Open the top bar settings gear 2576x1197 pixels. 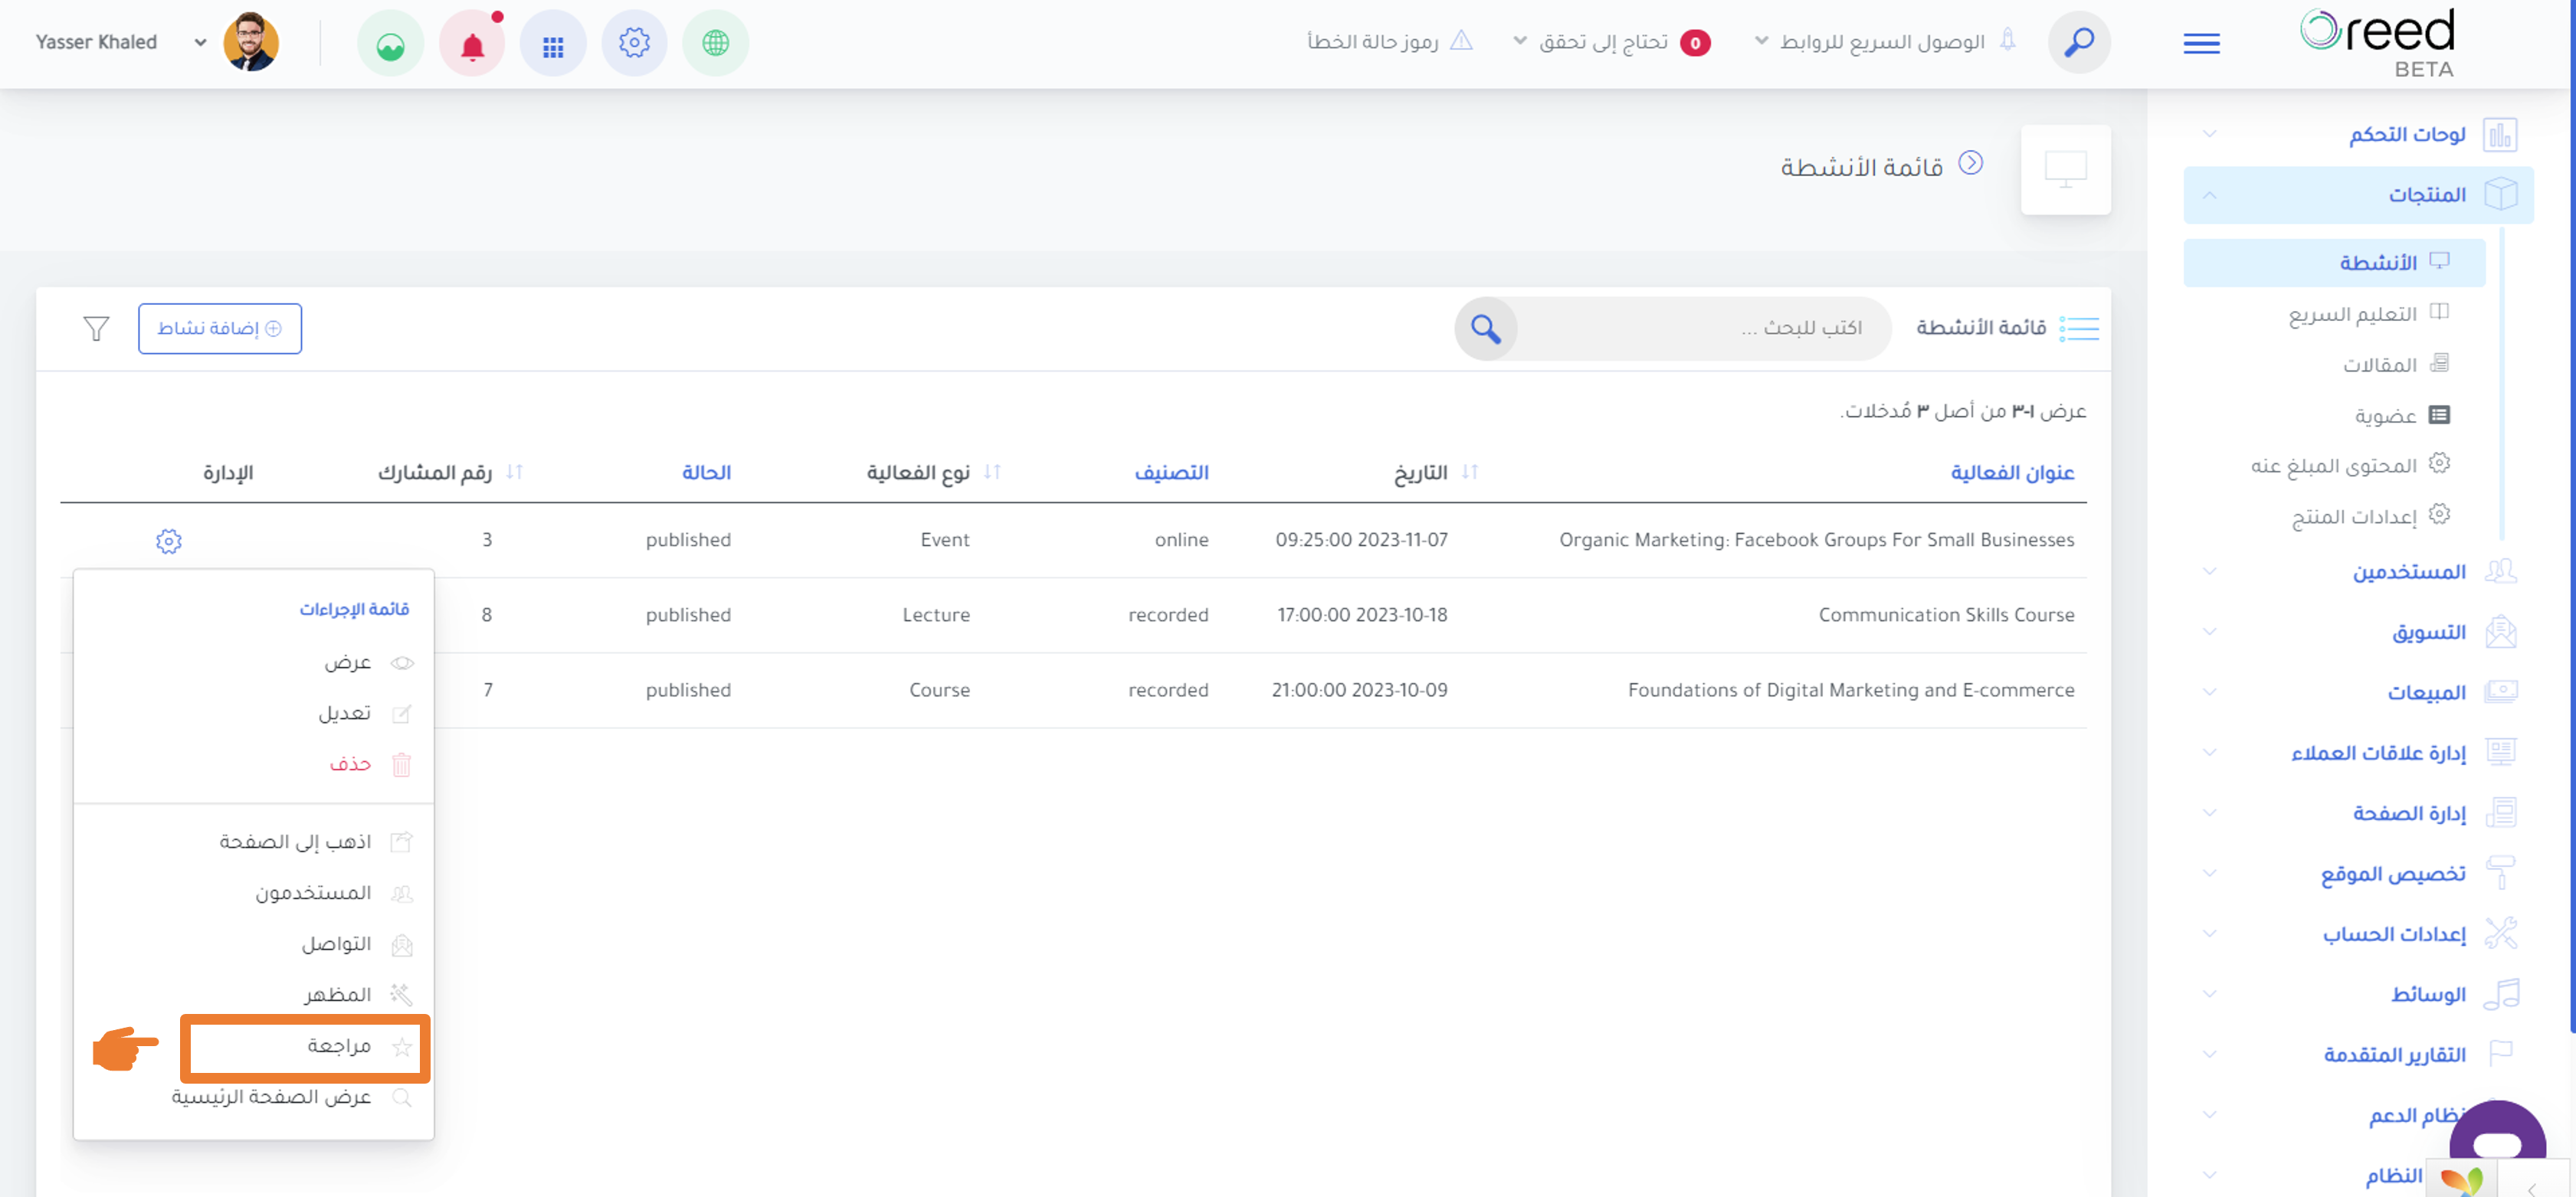(634, 43)
